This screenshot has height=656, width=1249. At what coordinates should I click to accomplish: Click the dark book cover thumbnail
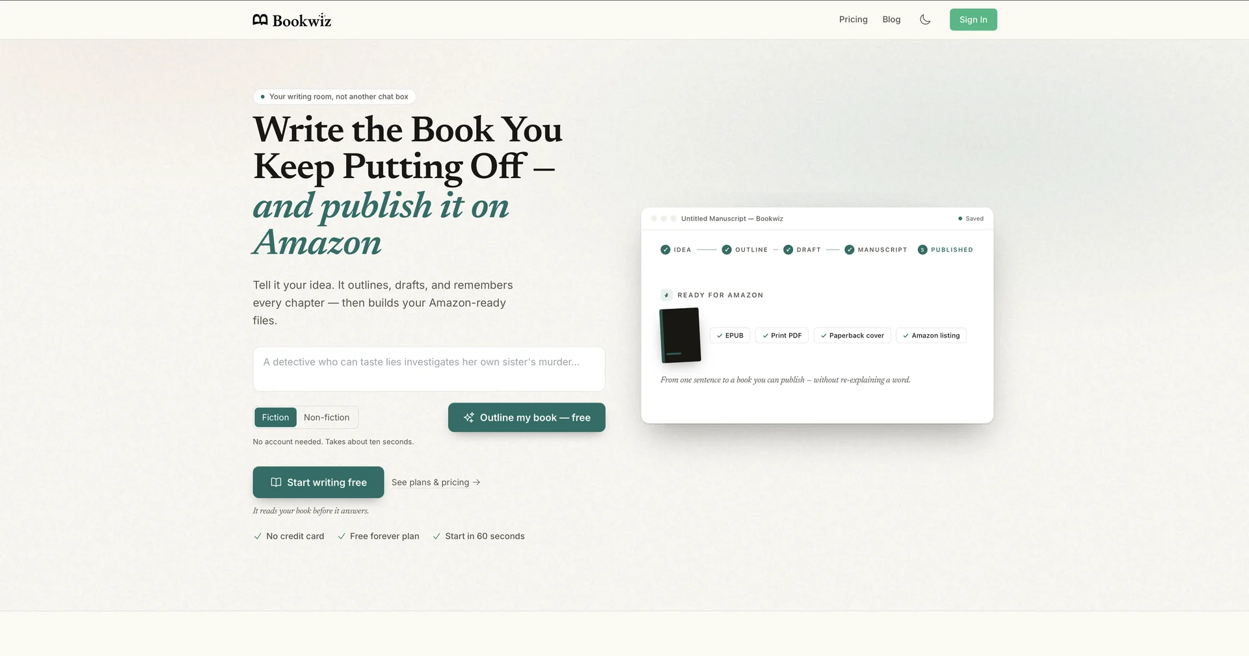680,335
